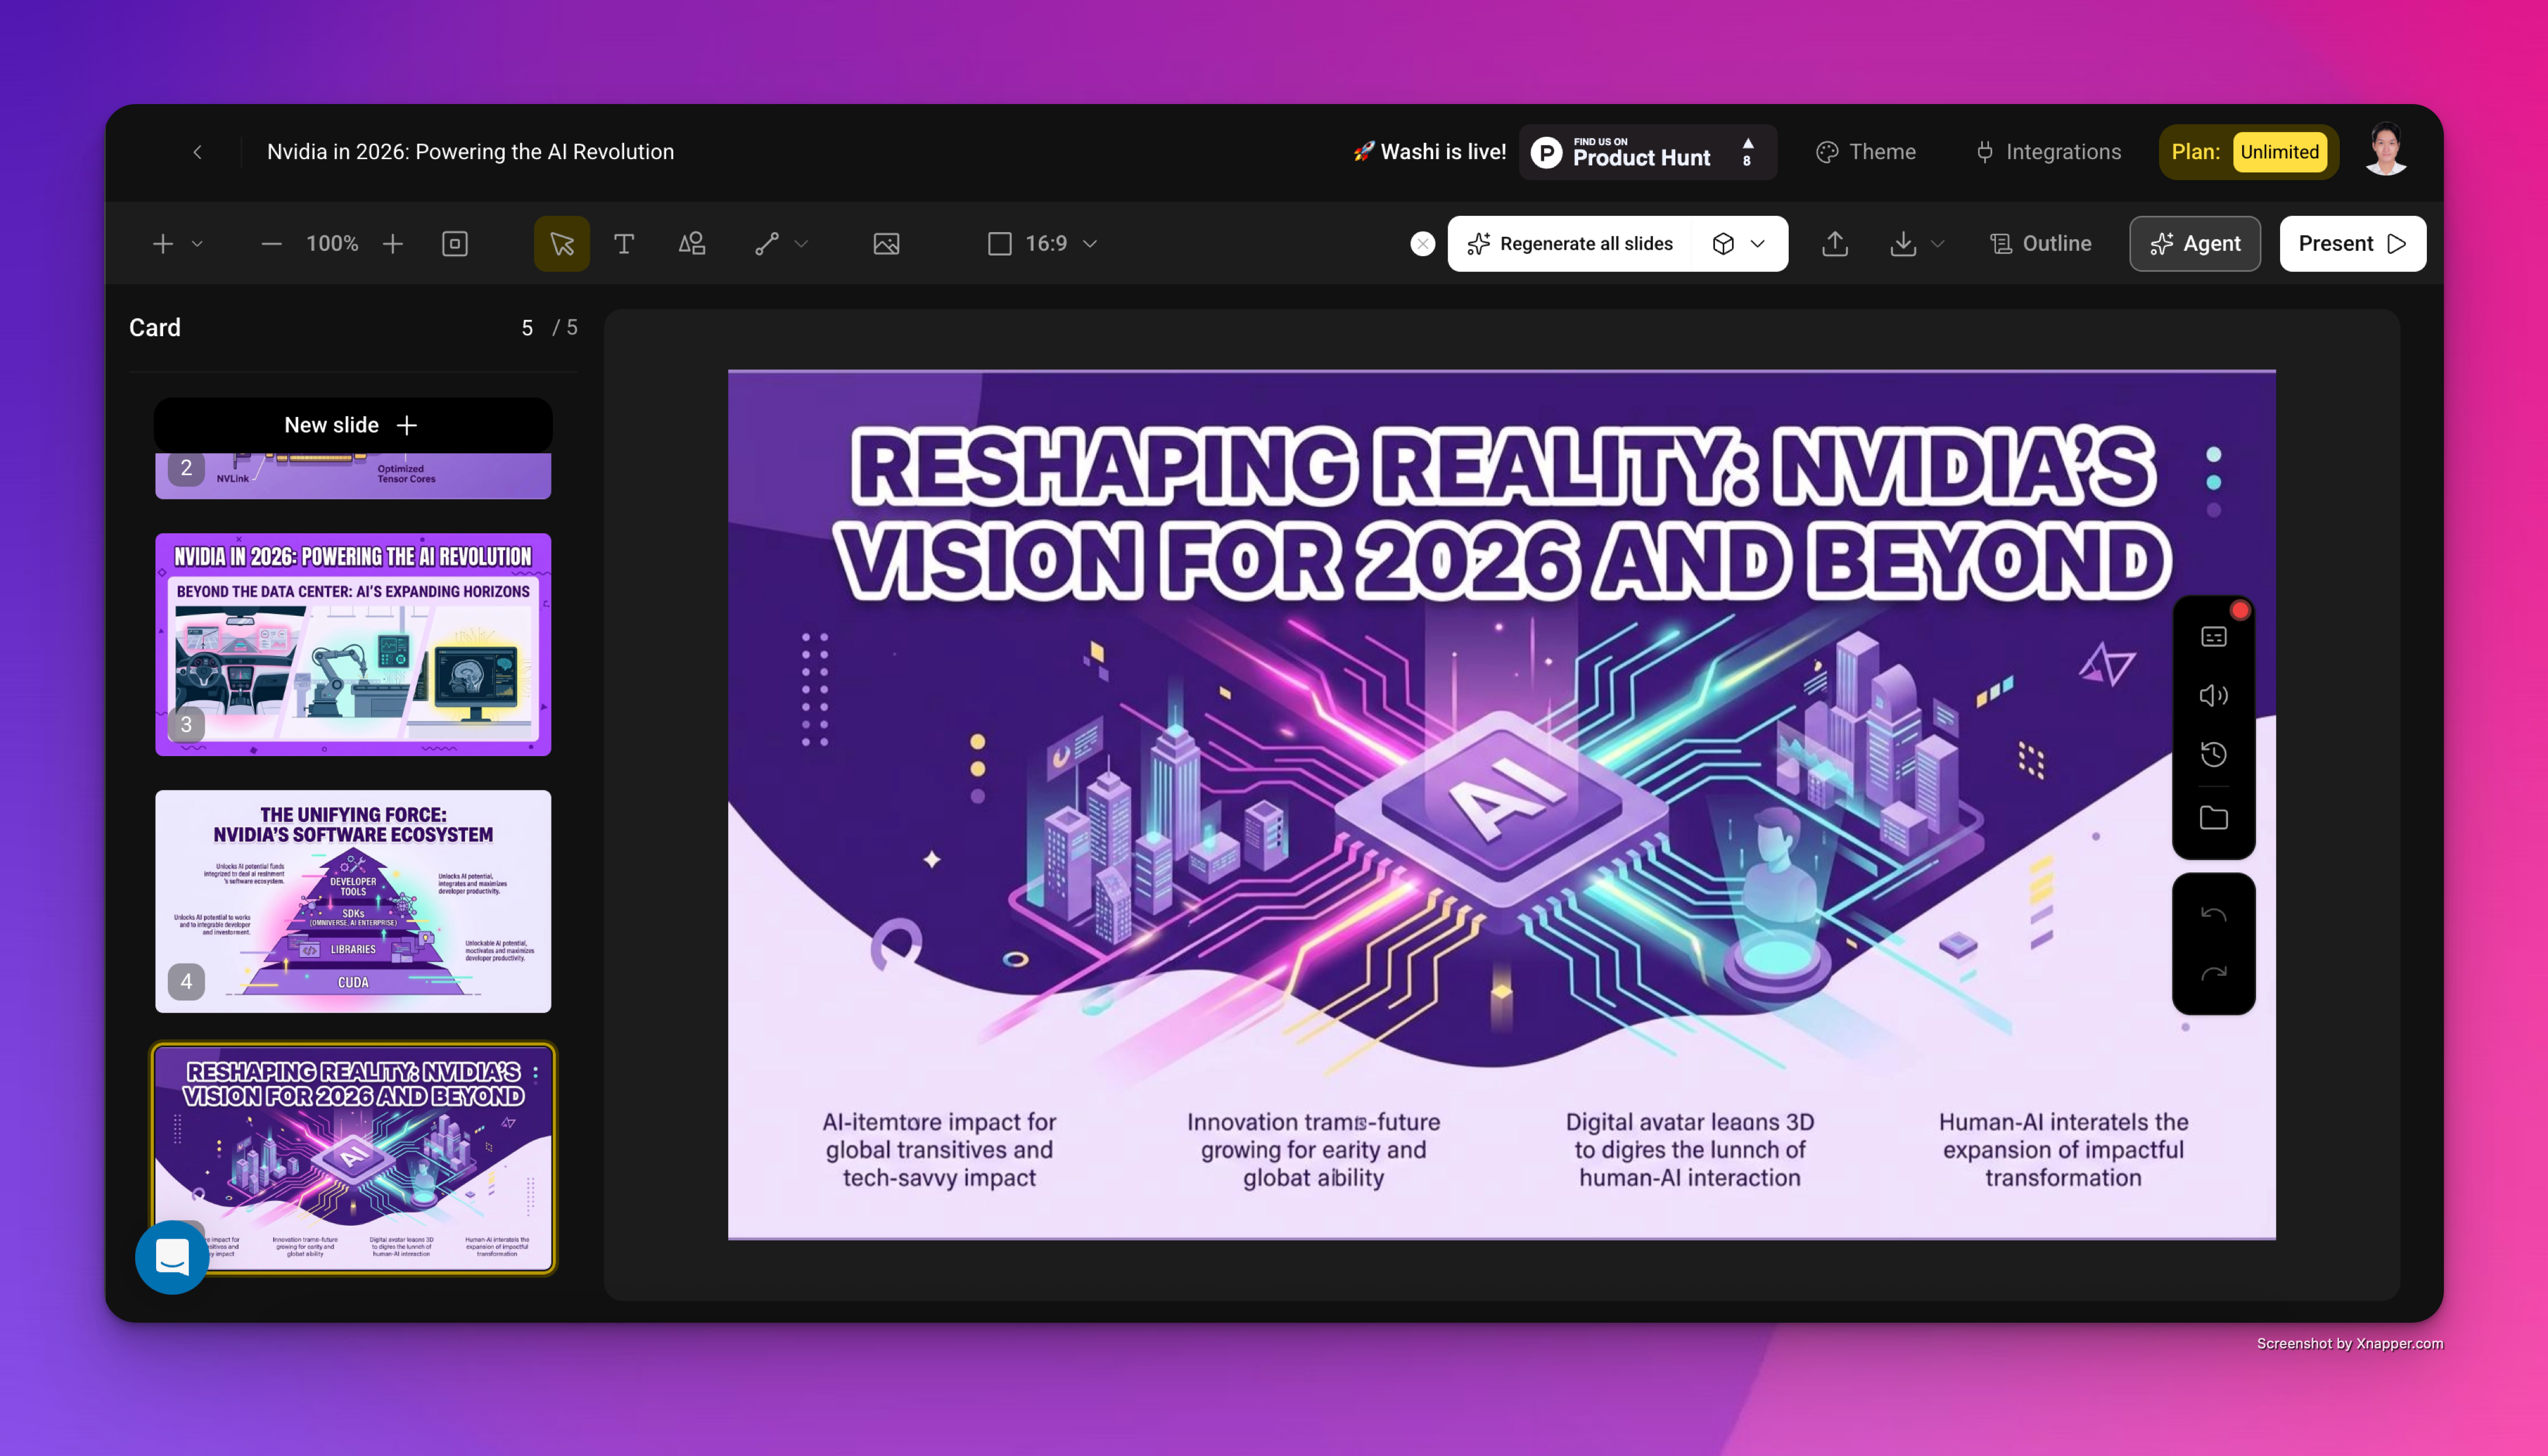Zoom out with the minus button
The image size is (2548, 1456).
271,244
